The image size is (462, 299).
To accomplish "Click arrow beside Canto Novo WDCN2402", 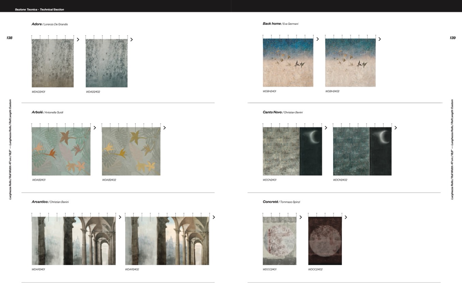I will click(x=396, y=128).
